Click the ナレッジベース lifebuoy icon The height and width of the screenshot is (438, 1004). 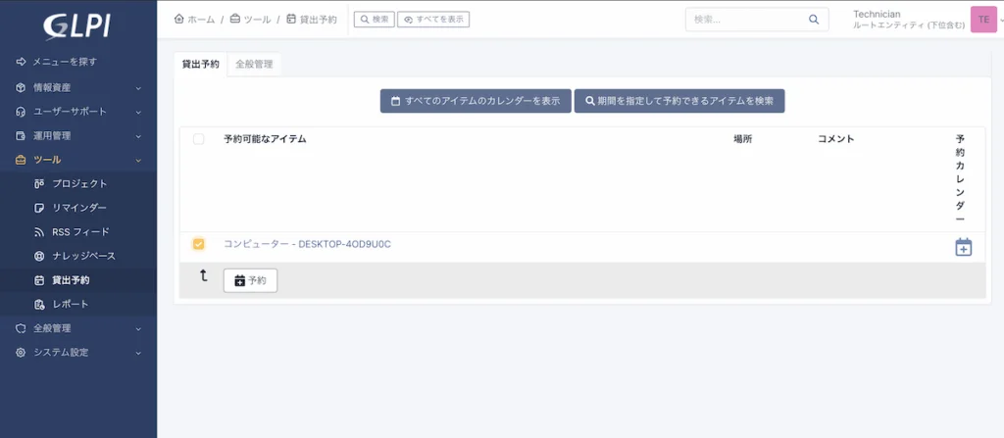pyautogui.click(x=39, y=256)
